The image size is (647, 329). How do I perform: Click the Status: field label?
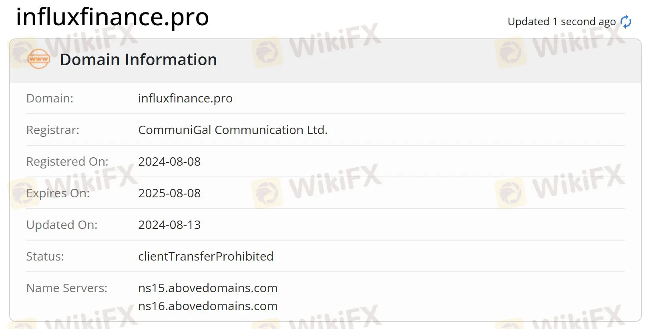45,256
